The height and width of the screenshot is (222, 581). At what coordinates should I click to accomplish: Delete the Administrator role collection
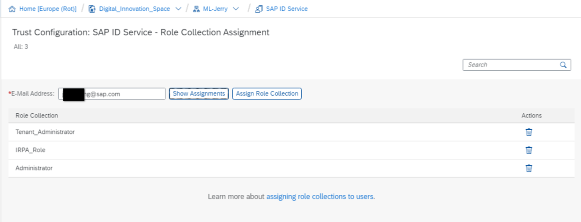point(529,168)
